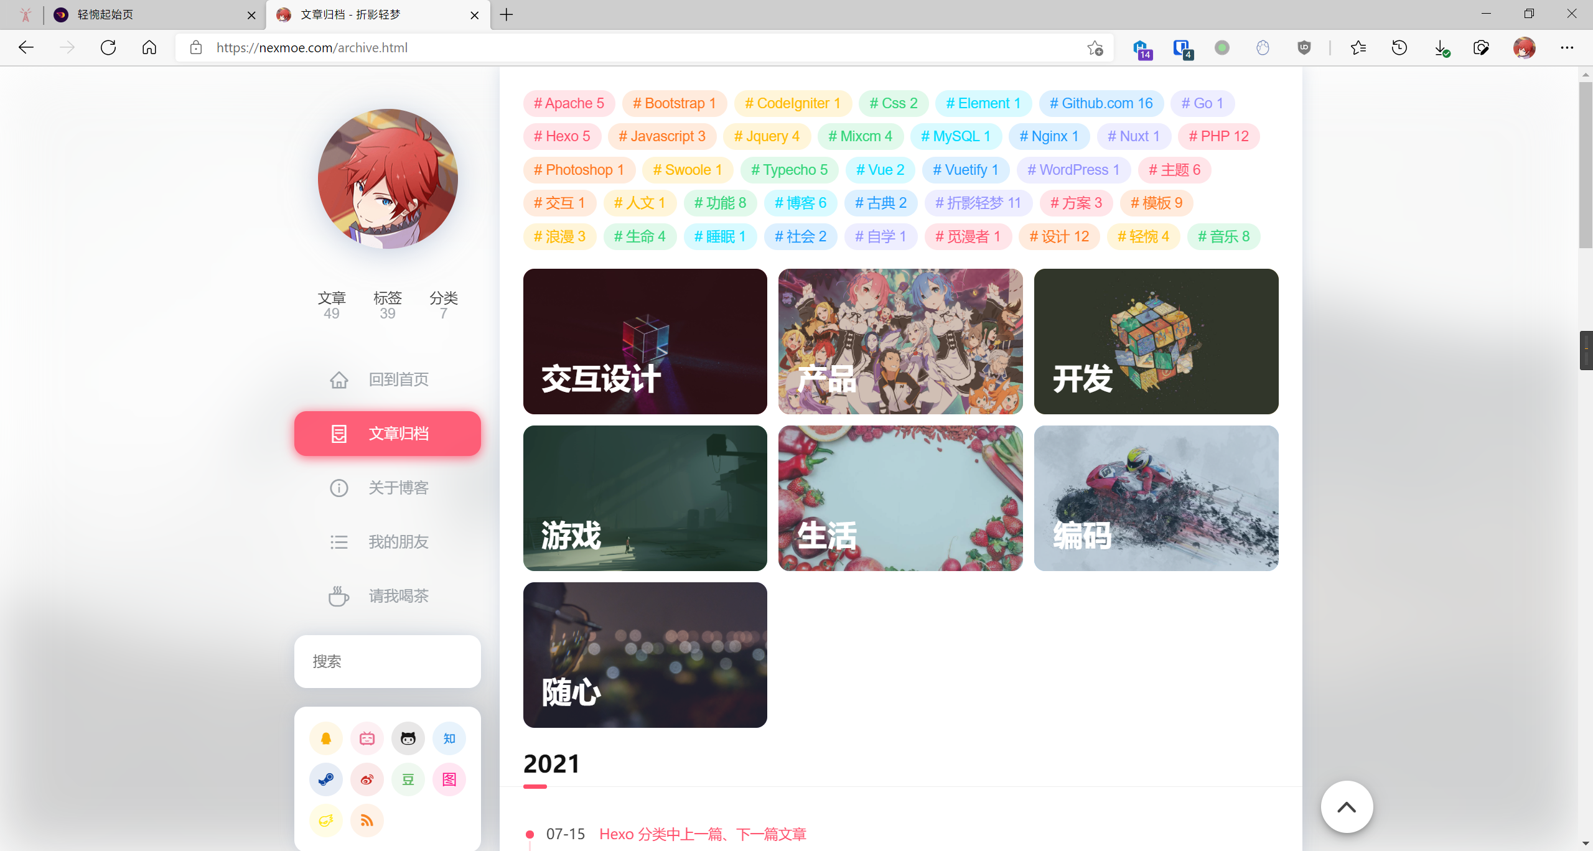
Task: Click the Weibo social icon
Action: (367, 779)
